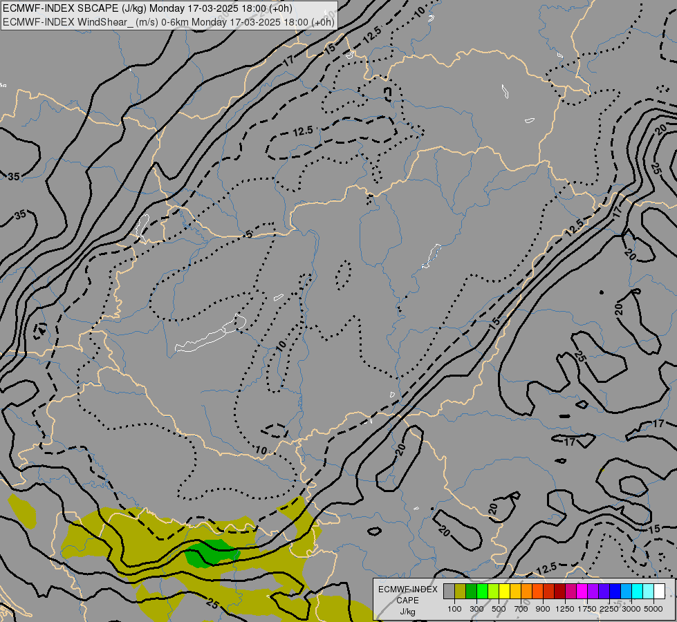Click the legend word CAPE
This screenshot has height=622, width=677.
point(407,601)
